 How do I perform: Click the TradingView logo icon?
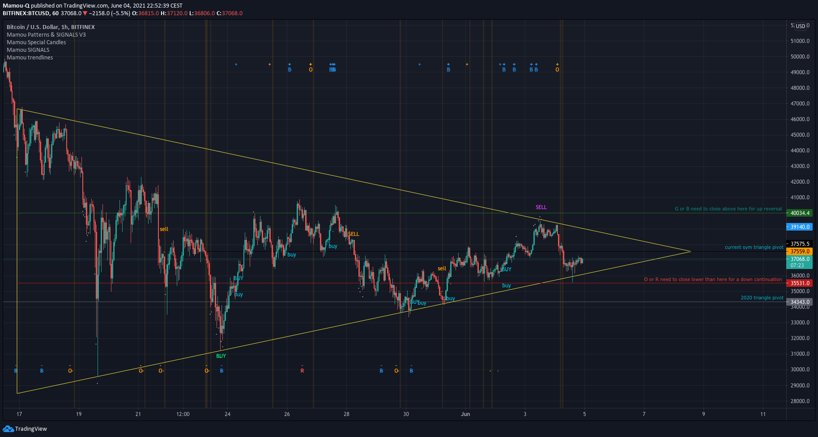click(x=8, y=429)
